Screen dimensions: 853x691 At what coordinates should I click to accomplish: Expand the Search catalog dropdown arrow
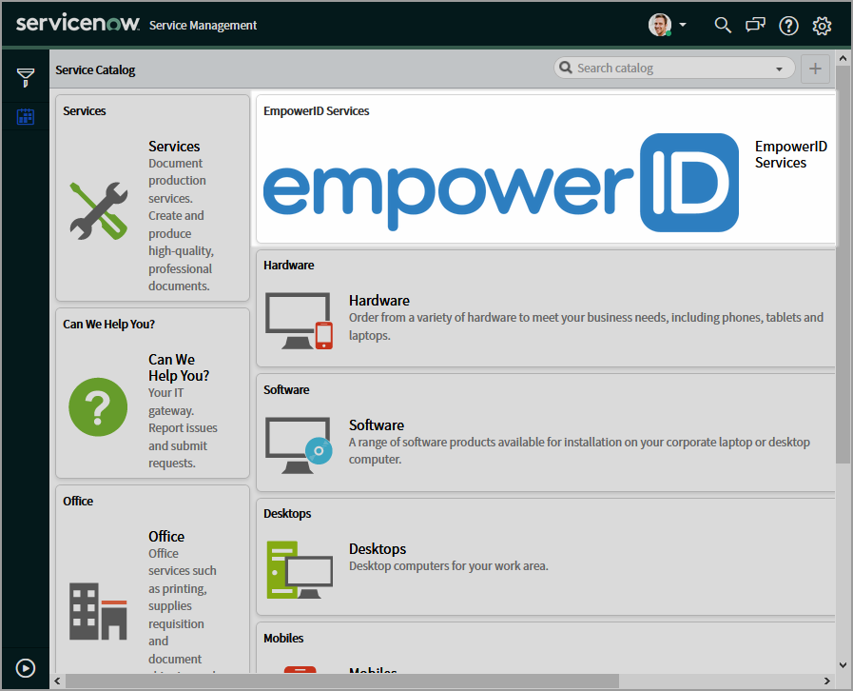pos(780,69)
